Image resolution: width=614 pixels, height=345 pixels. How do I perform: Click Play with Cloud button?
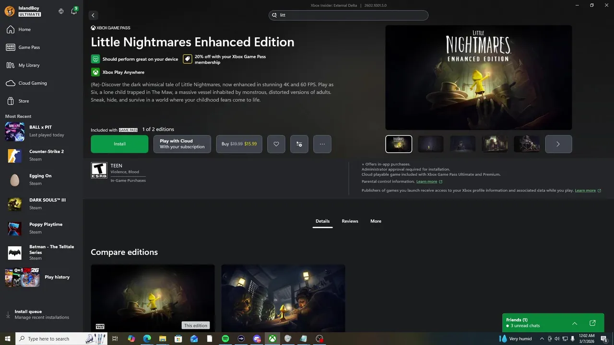(x=182, y=144)
